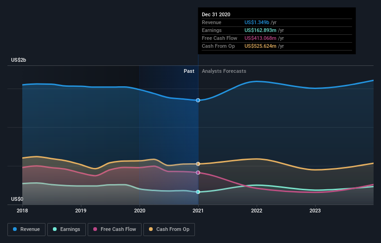
Task: Click the US$162.893m earnings value
Action: coord(260,30)
